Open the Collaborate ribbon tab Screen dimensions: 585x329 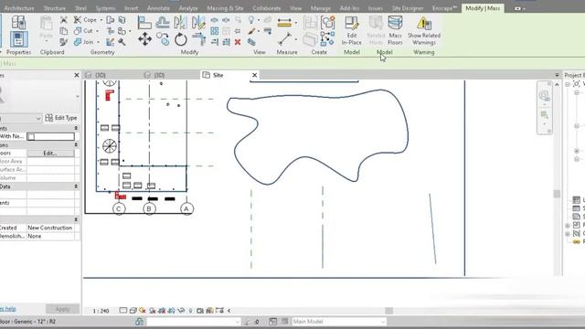pos(267,8)
